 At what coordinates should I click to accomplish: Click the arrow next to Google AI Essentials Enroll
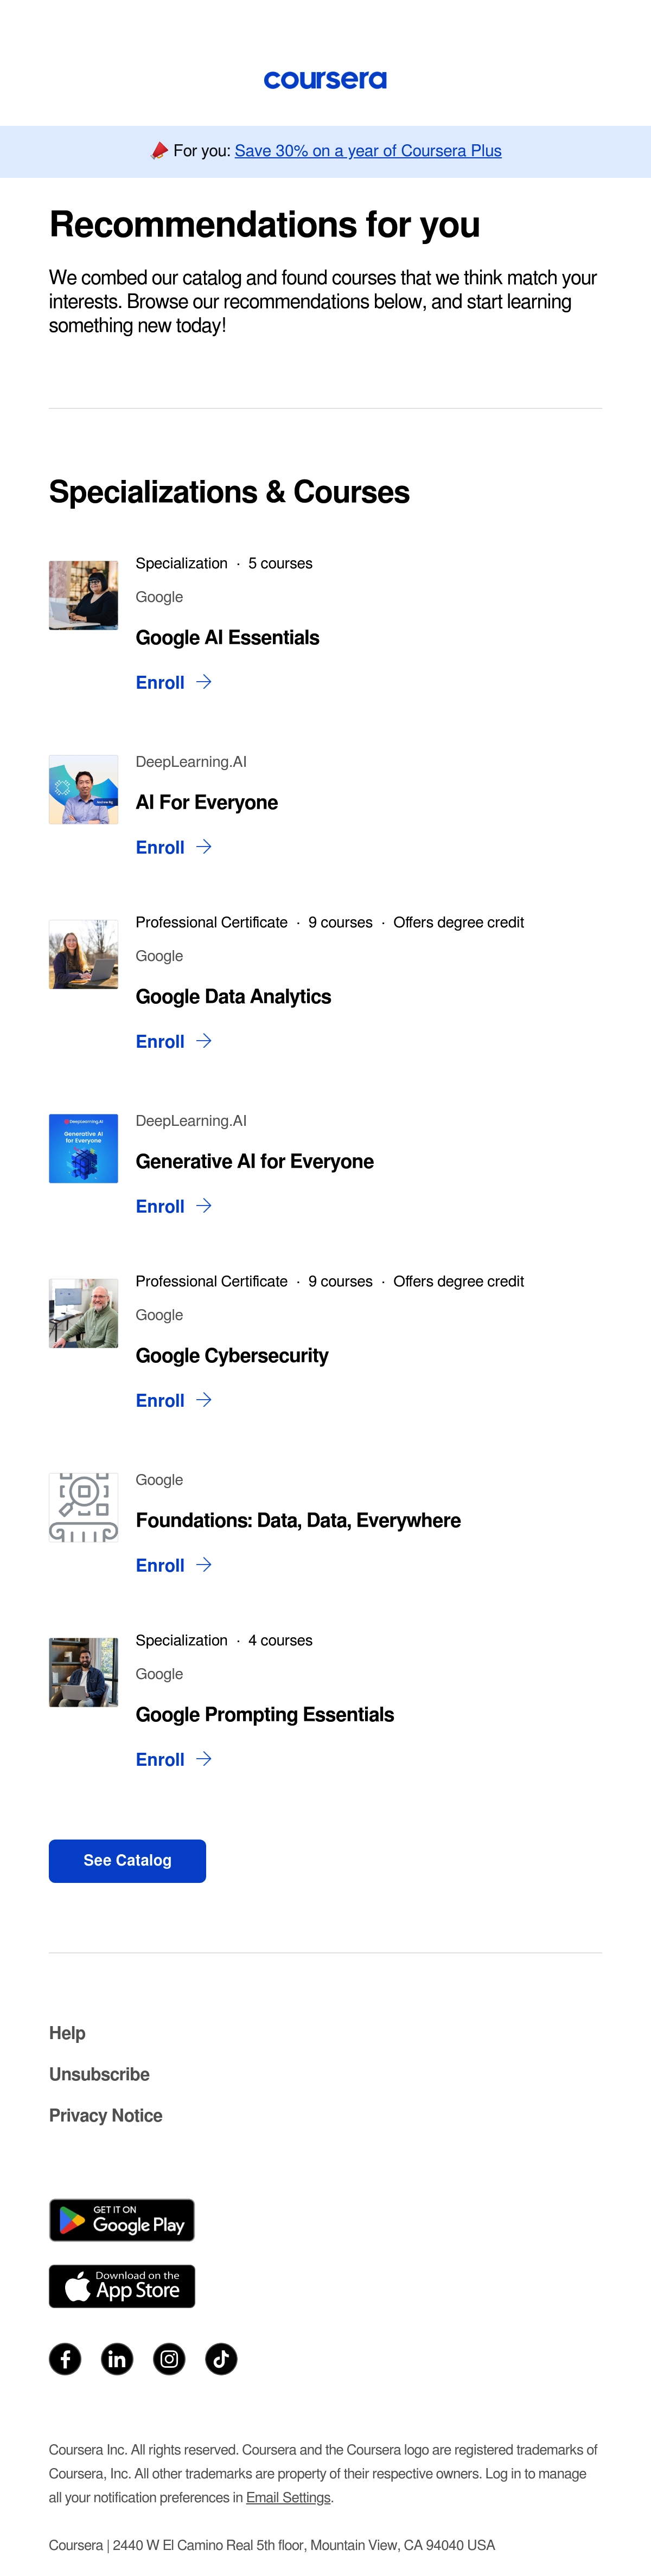point(204,682)
